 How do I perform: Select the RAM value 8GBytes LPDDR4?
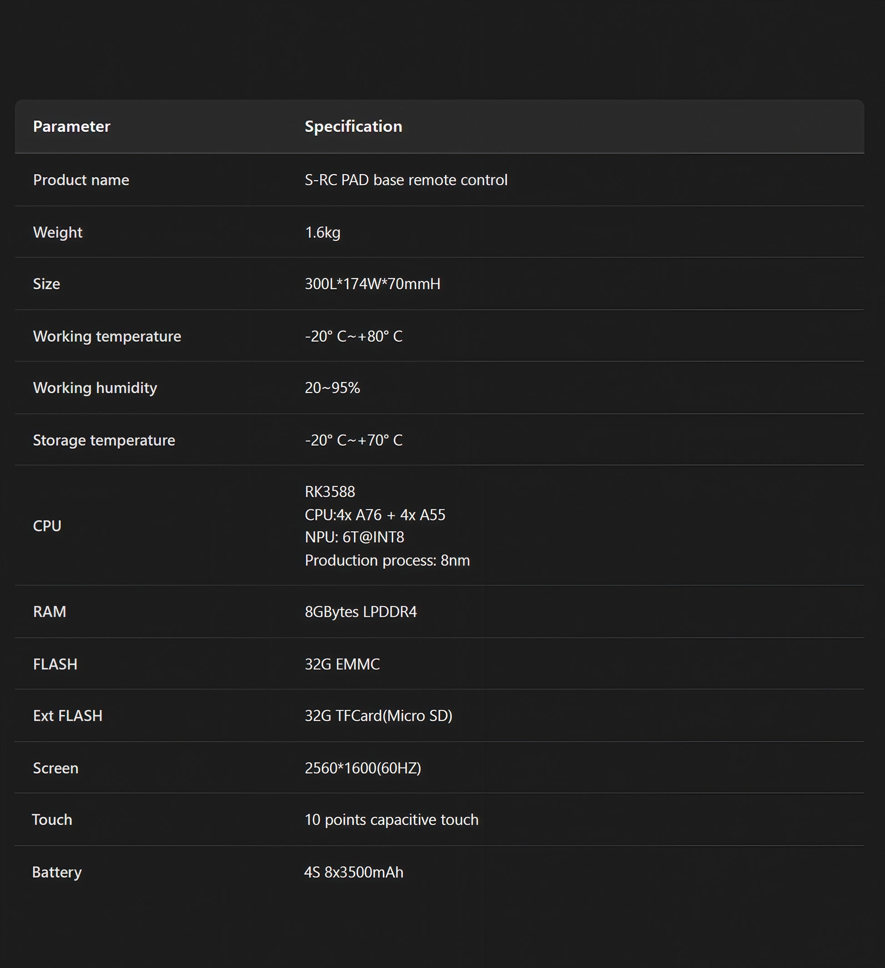coord(361,612)
